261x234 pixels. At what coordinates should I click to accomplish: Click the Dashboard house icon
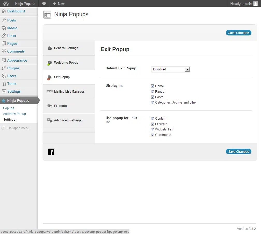click(x=4, y=11)
